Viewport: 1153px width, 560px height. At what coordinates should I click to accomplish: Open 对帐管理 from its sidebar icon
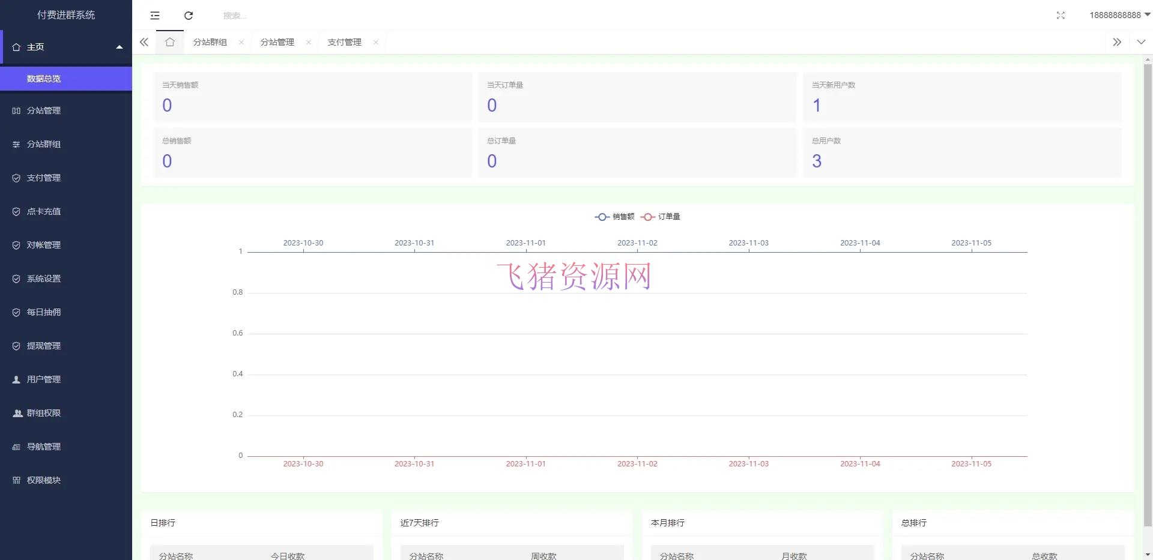[x=16, y=245]
